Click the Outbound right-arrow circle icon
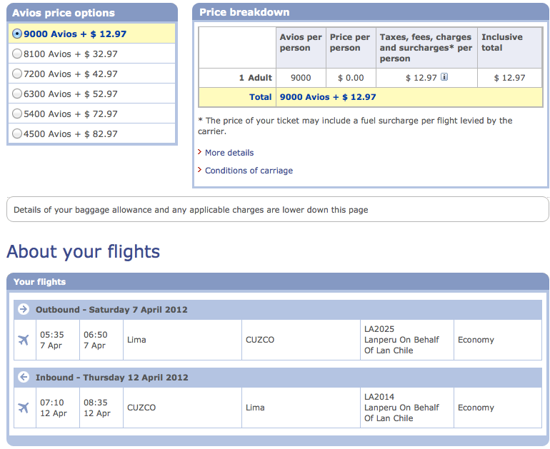 (x=24, y=310)
